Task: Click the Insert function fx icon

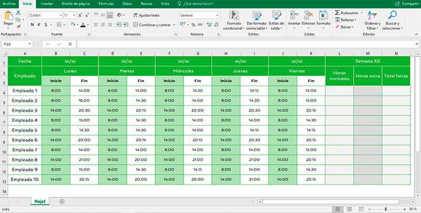Action: [71, 44]
